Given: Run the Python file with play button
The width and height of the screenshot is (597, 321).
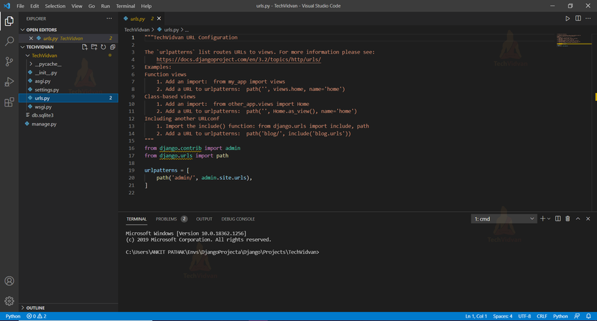Looking at the screenshot, I should [x=568, y=18].
